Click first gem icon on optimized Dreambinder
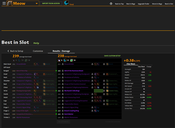The height and width of the screenshot is (128, 175). click(95, 64)
